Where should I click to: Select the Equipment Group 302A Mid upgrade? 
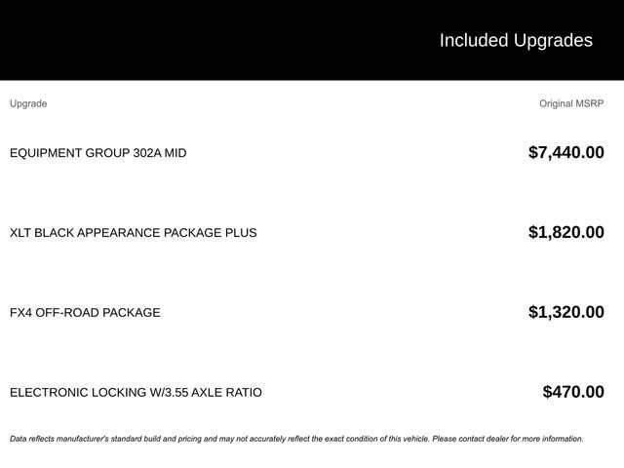tap(97, 153)
